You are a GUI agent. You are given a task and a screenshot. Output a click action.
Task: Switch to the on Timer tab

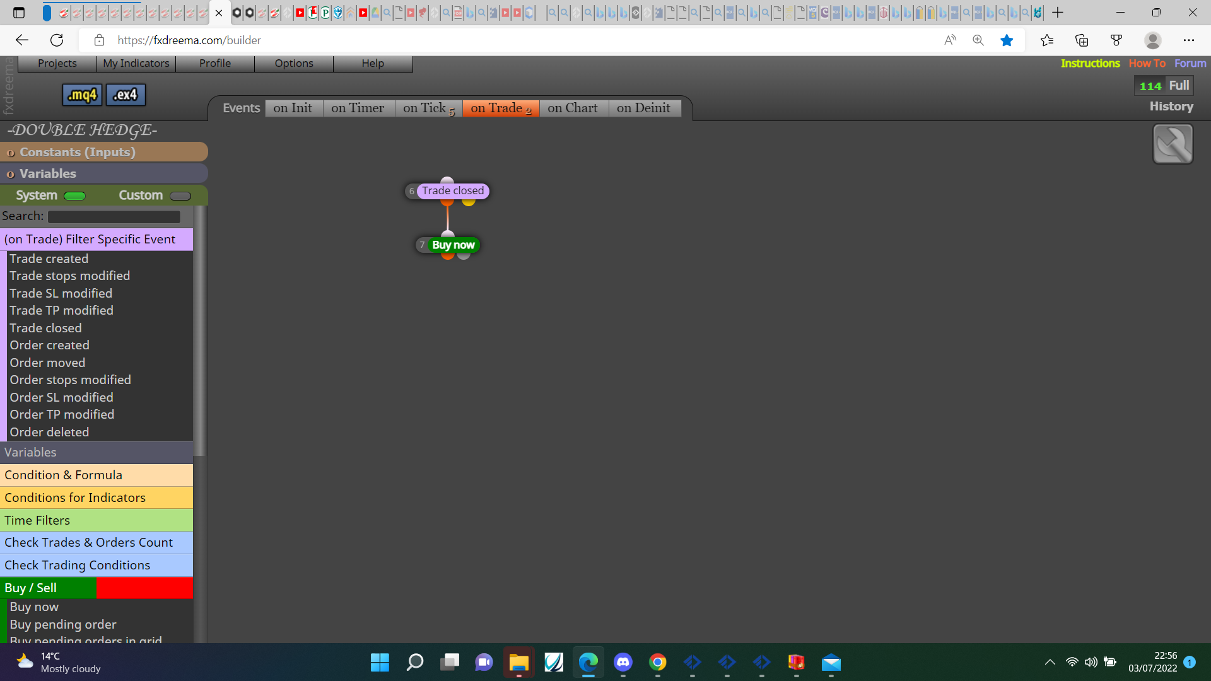click(x=358, y=108)
